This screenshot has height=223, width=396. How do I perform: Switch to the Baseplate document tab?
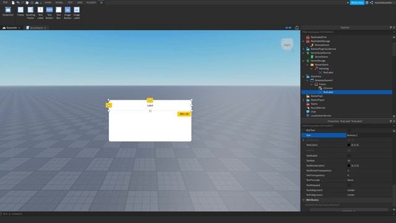(x=11, y=27)
